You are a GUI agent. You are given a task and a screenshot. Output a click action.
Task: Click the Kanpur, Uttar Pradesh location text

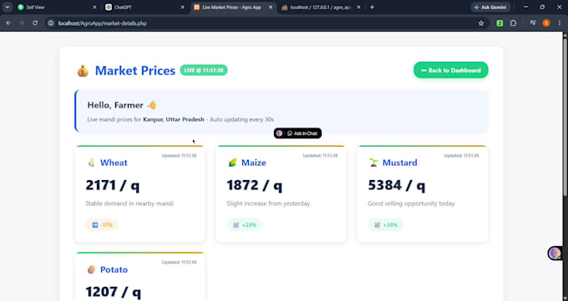click(174, 119)
